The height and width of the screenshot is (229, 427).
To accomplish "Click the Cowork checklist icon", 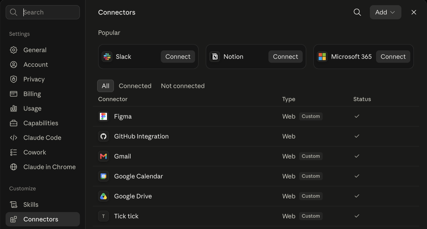I will point(14,152).
